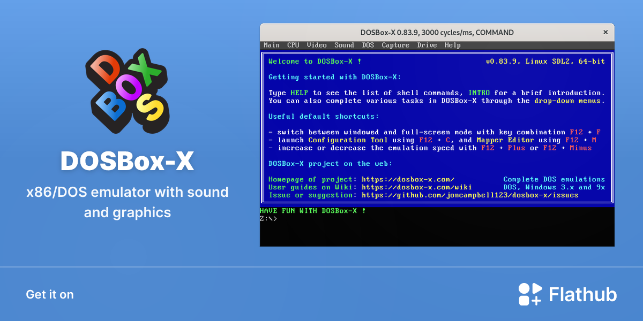The image size is (643, 321).
Task: Click the Z:\> command prompt
Action: coord(268,219)
